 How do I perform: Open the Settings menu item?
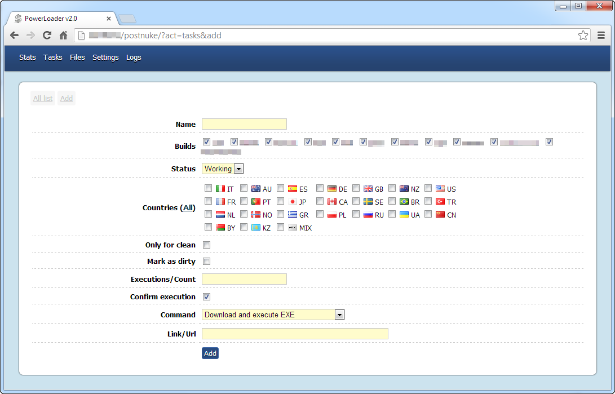pos(105,57)
